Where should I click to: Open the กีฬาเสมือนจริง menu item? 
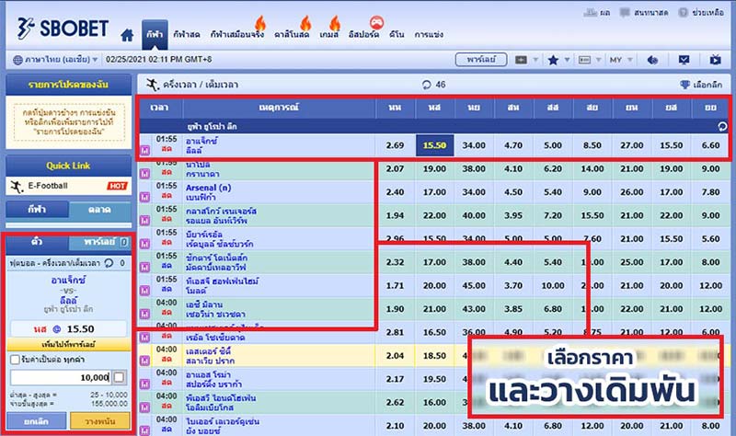click(237, 34)
